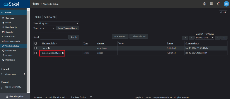Screen dimensions: 230x99
Task: Click the Membership icon in sidebar
Action: (3, 28)
